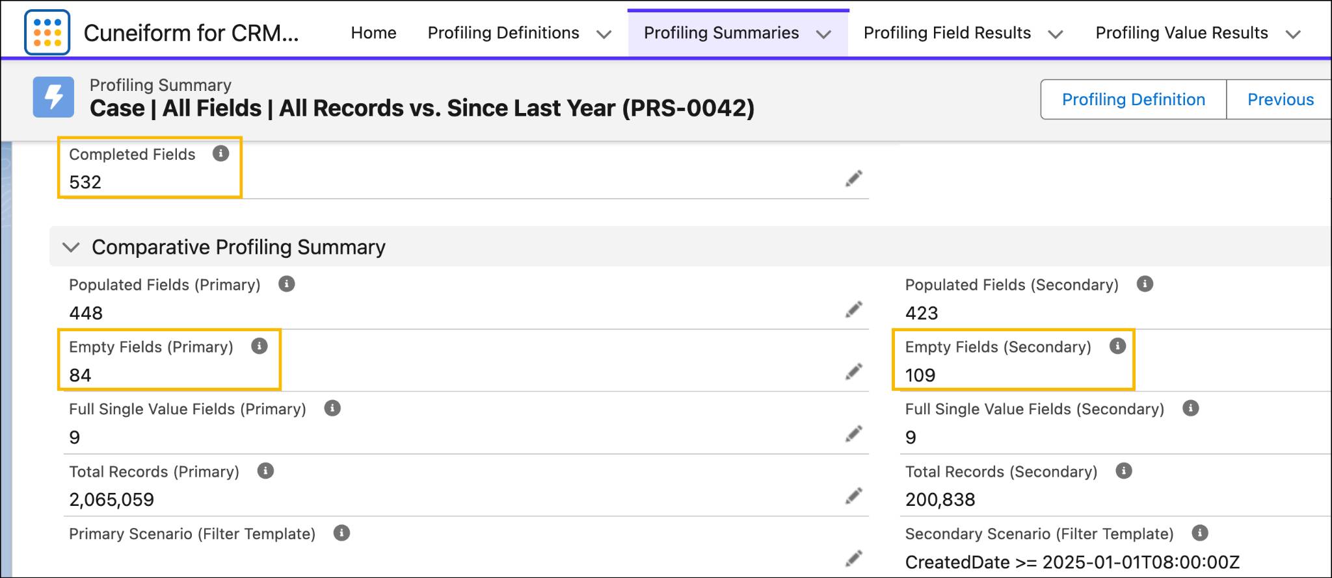Show info tooltip for Empty Fields (Primary)
The height and width of the screenshot is (578, 1332).
coord(259,346)
